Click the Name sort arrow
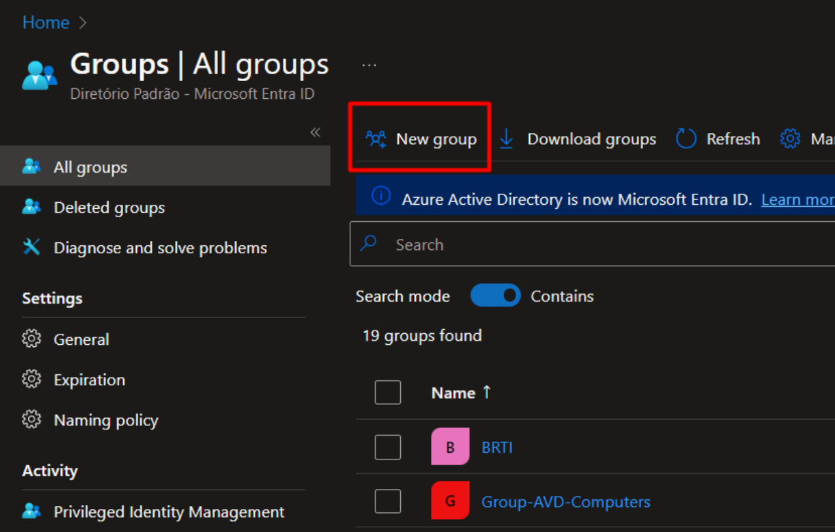The width and height of the screenshot is (835, 532). [x=487, y=392]
